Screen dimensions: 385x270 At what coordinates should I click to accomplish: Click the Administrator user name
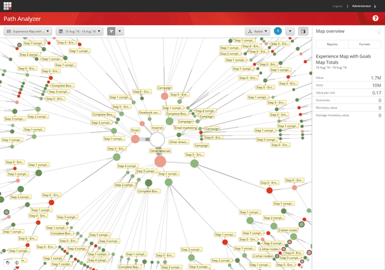pyautogui.click(x=361, y=6)
